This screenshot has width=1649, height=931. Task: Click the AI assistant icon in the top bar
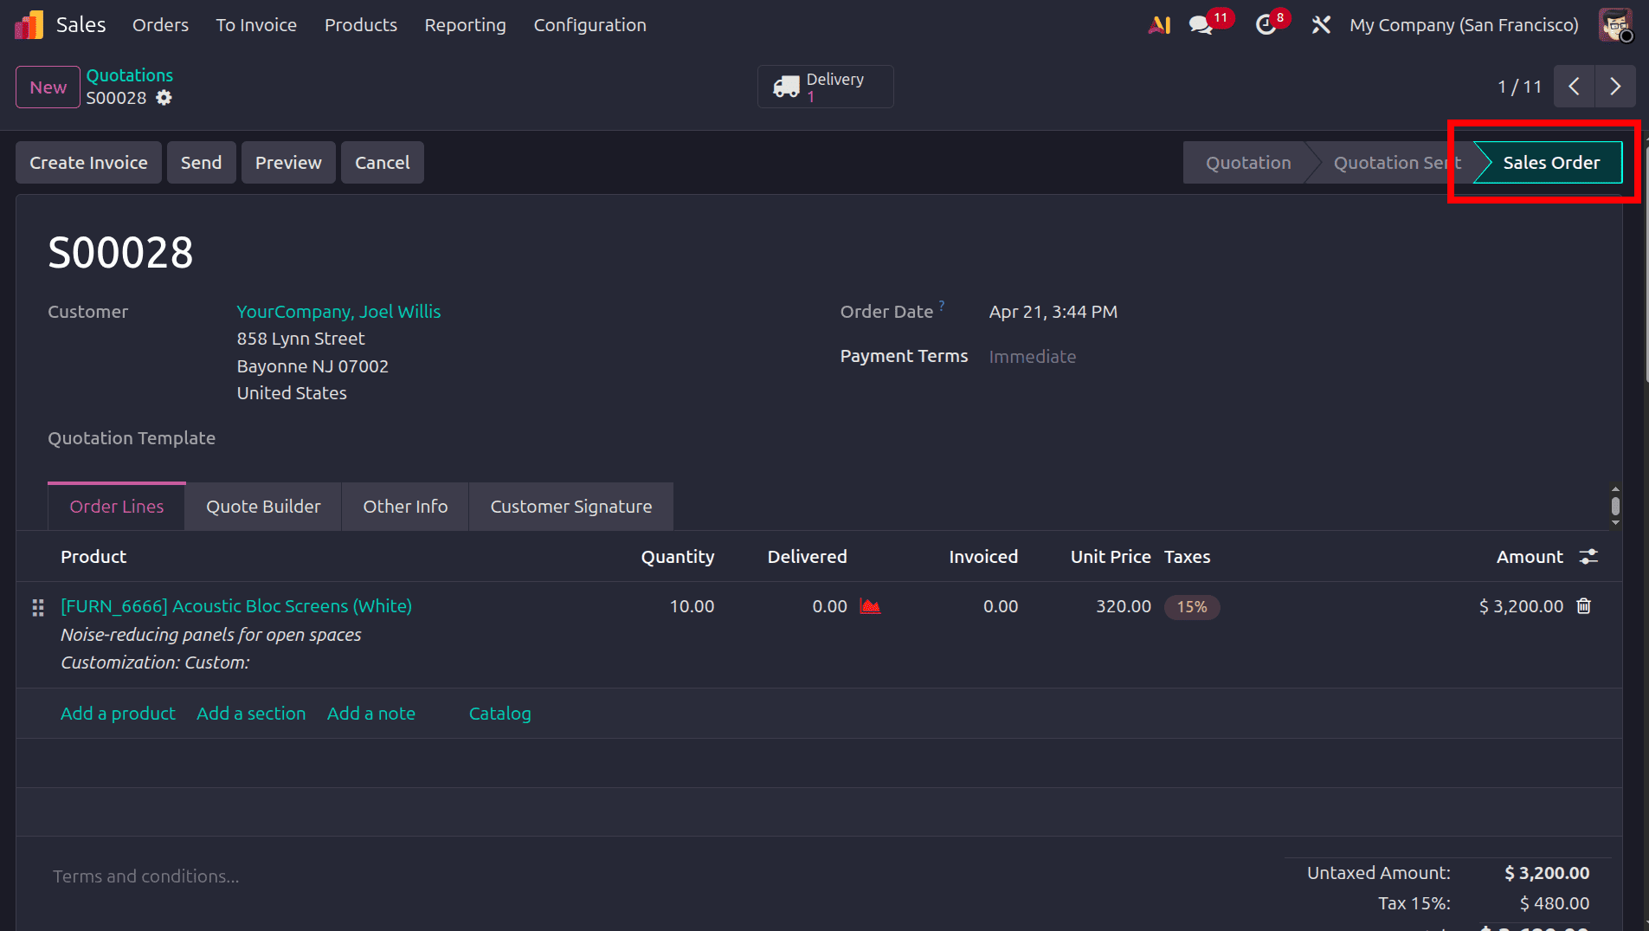click(1160, 24)
